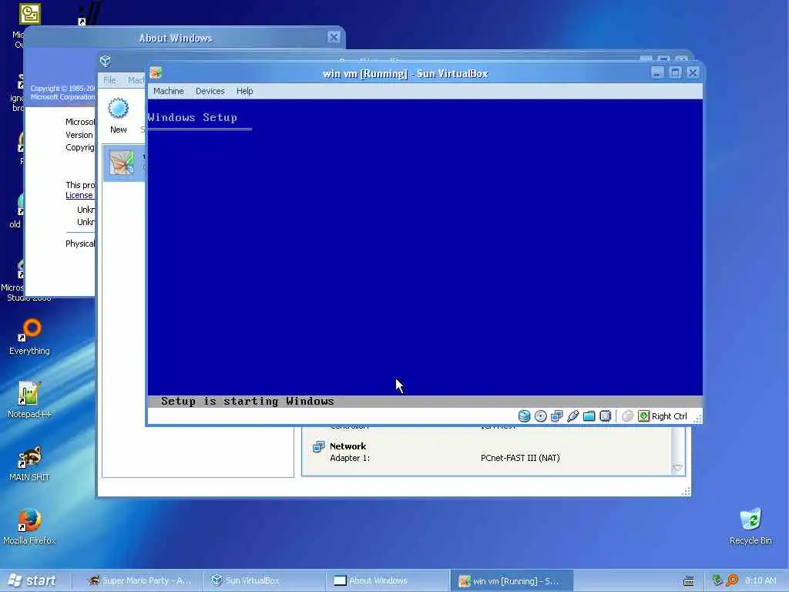Click the virtualization chip status icon
This screenshot has height=592, width=789.
coord(606,415)
